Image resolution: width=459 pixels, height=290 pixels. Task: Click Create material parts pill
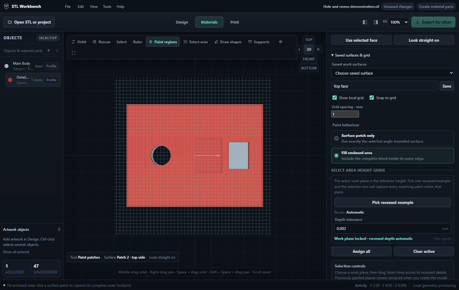coord(436,6)
